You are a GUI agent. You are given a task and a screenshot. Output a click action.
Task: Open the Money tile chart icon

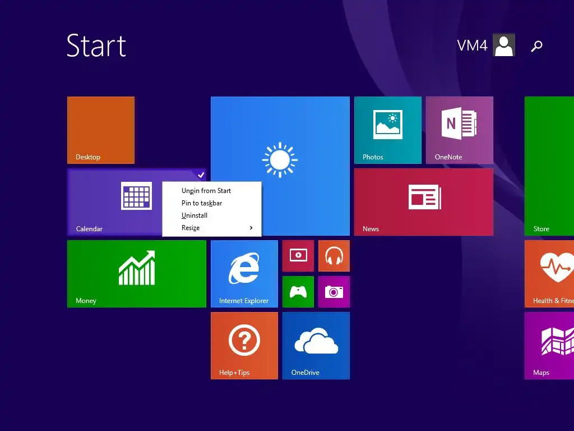137,268
